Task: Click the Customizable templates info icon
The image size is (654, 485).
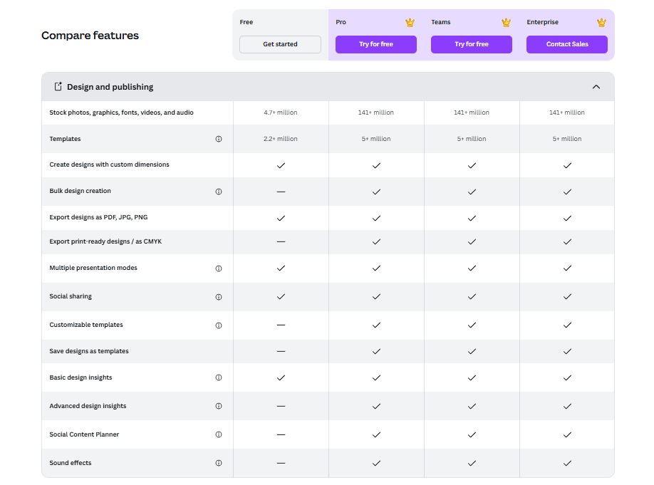Action: pos(219,325)
